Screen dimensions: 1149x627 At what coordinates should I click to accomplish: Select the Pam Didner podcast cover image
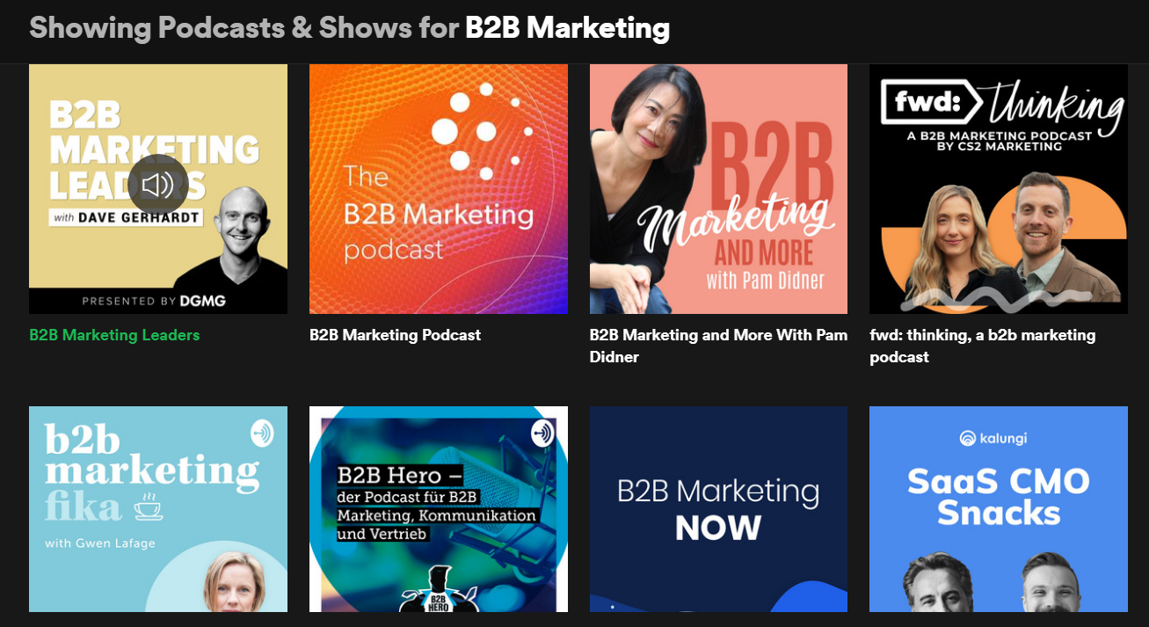tap(718, 189)
